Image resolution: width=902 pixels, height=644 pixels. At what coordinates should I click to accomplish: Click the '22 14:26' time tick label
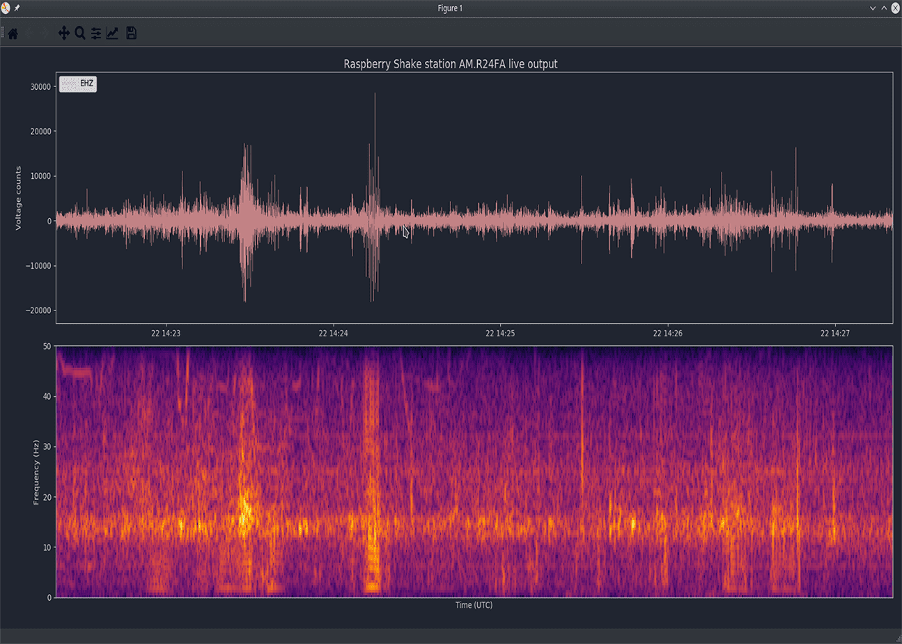click(x=668, y=333)
